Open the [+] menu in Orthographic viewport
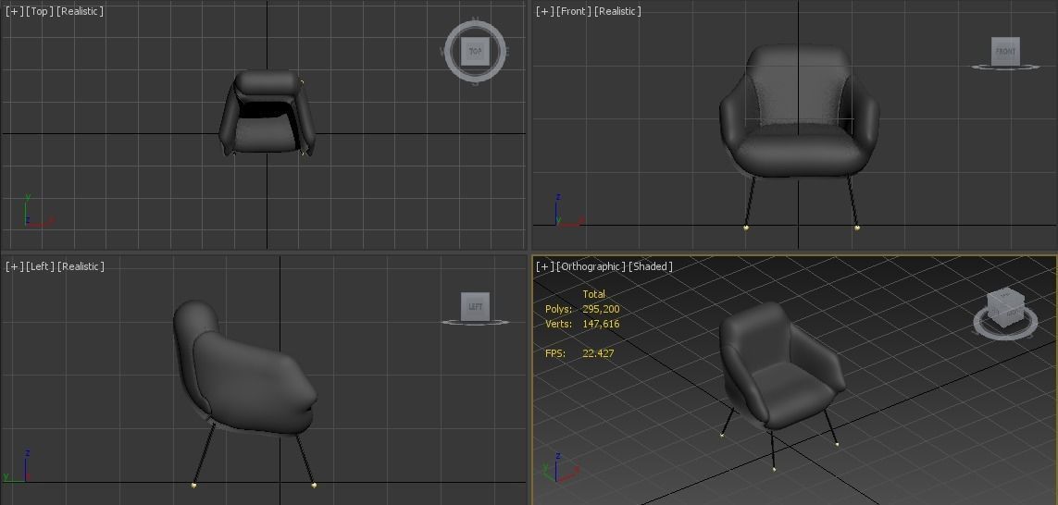This screenshot has width=1058, height=505. (545, 267)
